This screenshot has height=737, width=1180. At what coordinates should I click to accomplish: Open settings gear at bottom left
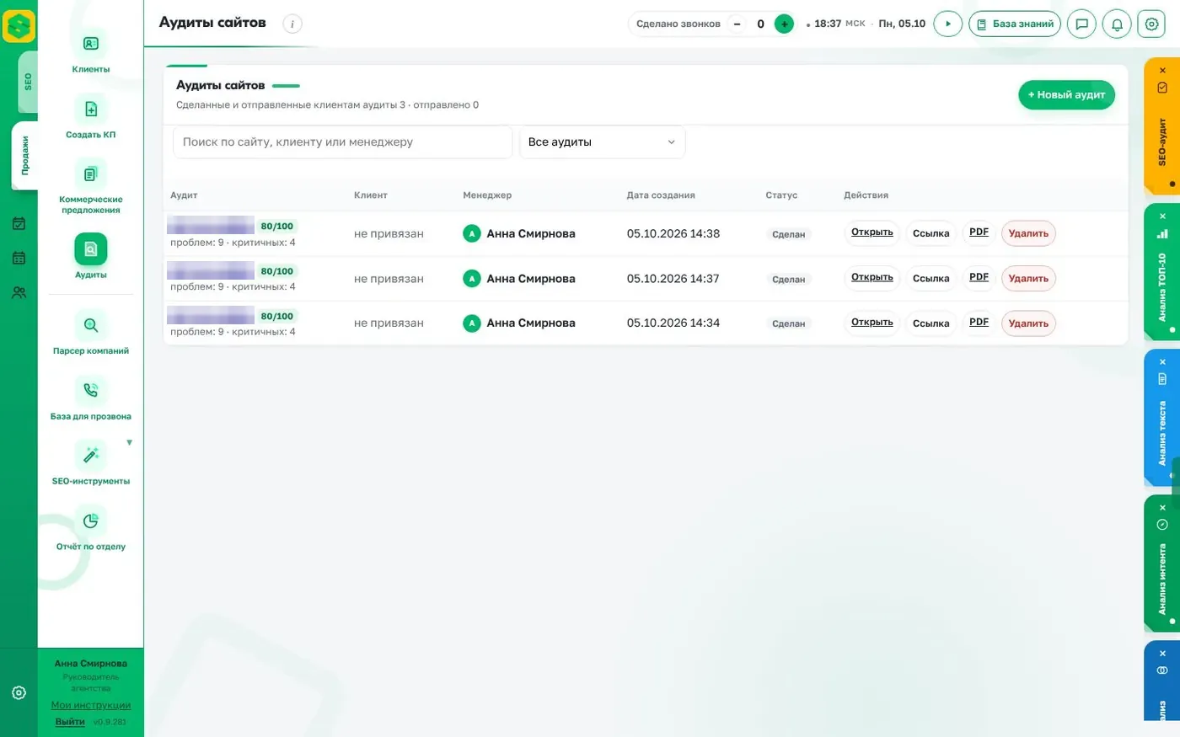click(19, 693)
